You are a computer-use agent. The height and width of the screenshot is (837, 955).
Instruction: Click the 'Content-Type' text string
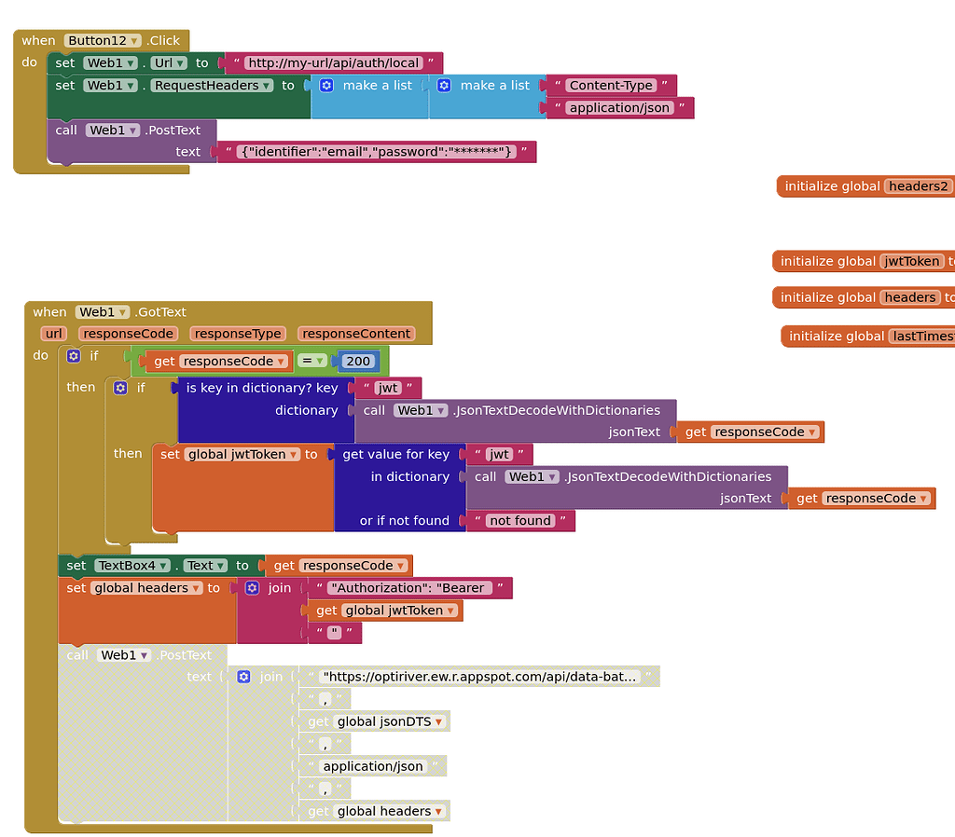(x=611, y=86)
